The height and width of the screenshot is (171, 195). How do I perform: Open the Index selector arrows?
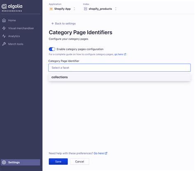[x=116, y=9]
